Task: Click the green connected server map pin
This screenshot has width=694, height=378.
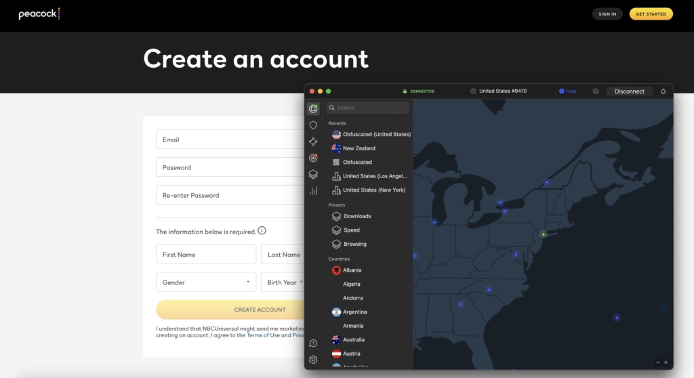Action: pos(544,234)
